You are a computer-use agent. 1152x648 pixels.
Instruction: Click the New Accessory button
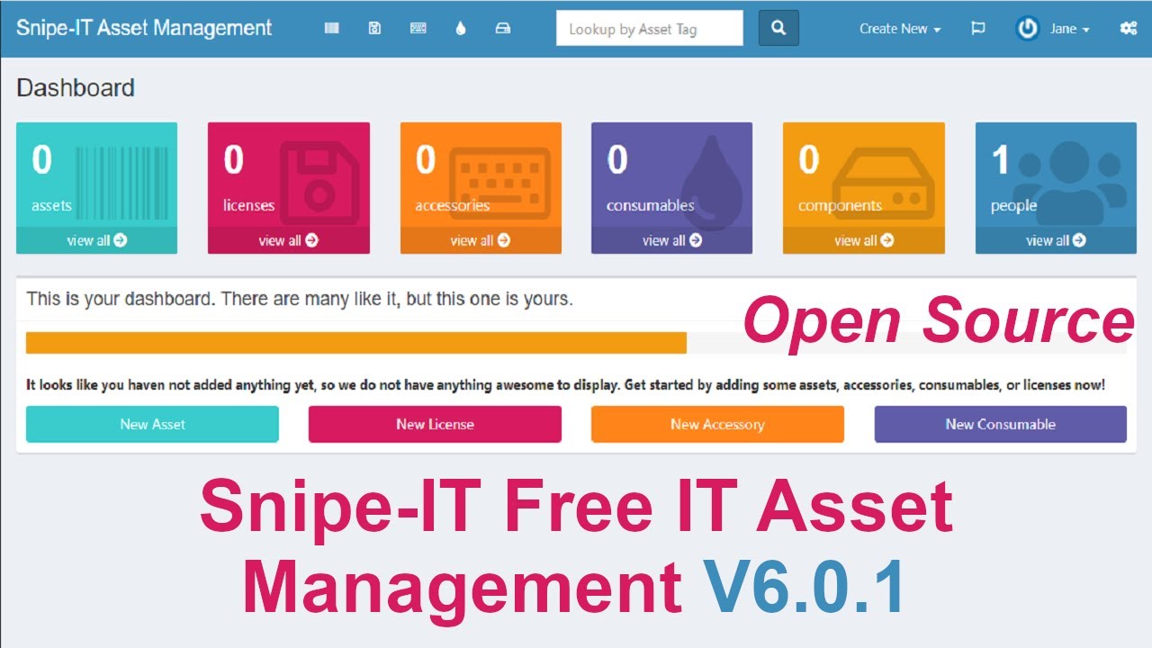[x=717, y=424]
